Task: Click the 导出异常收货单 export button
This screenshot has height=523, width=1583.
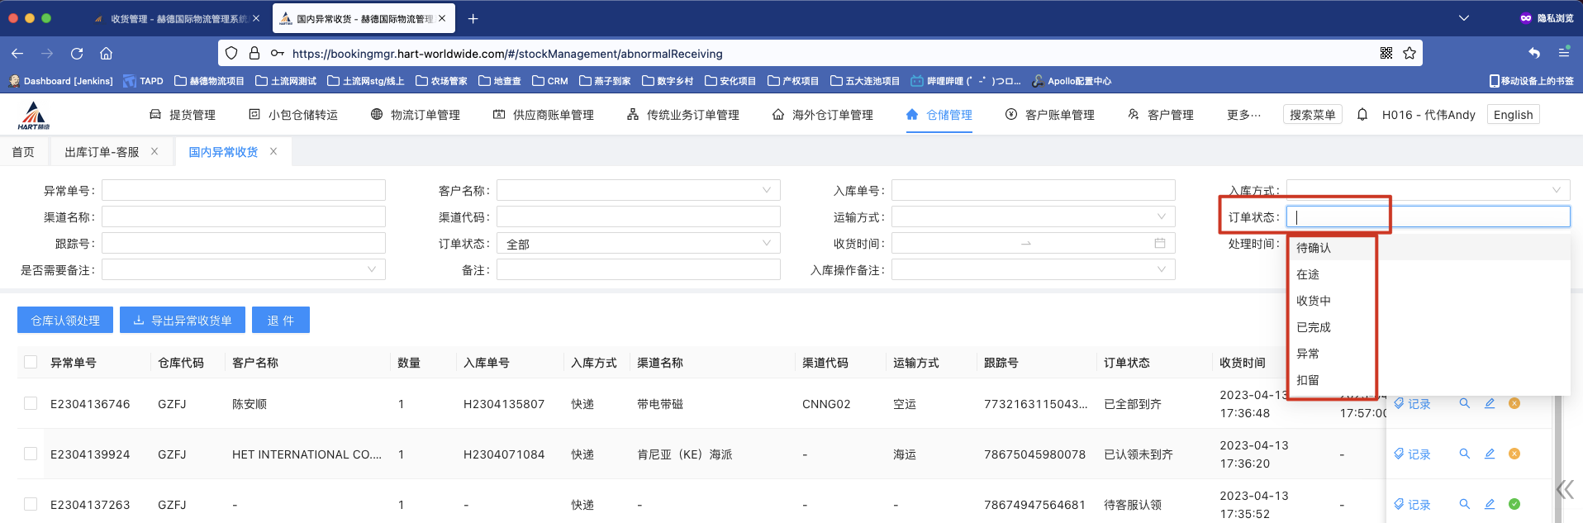Action: [182, 321]
